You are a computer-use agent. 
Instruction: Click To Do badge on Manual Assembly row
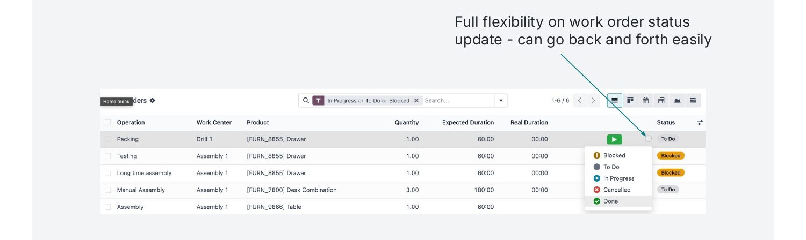[x=668, y=190]
